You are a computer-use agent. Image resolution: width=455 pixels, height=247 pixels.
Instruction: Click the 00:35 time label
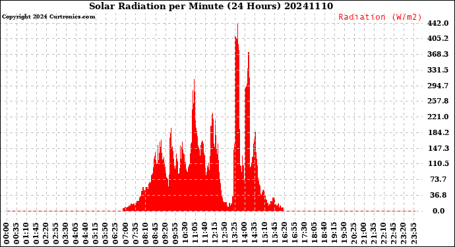[x=16, y=234]
